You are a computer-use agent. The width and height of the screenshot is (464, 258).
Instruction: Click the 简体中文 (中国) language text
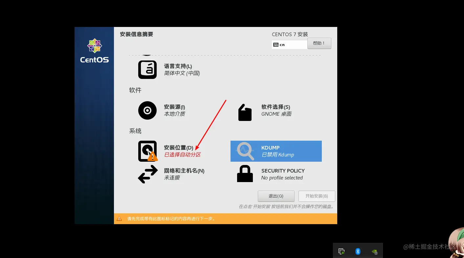tap(182, 73)
